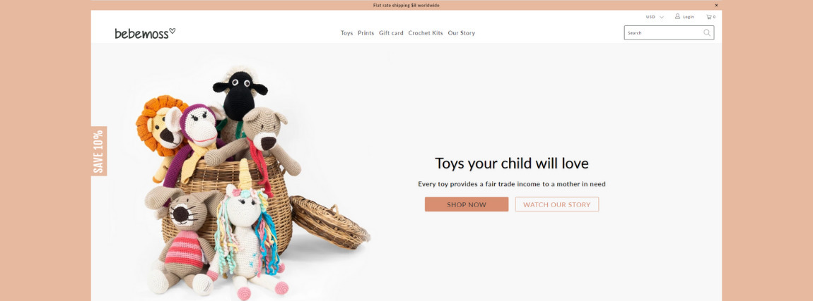The image size is (813, 301).
Task: Click the SHOP NOW button
Action: [467, 204]
